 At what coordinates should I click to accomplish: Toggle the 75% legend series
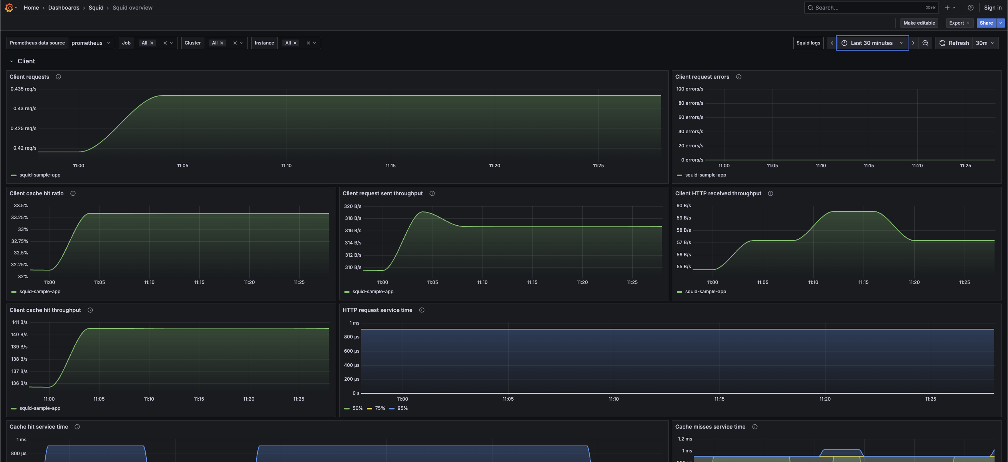pos(380,408)
